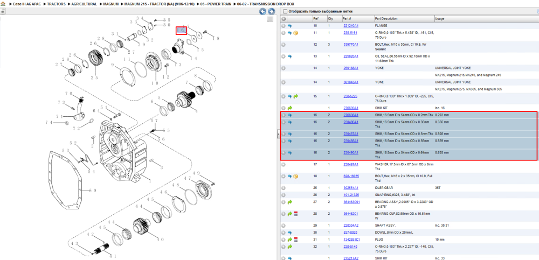Click the blue arrow on the SHIM KIT 275217A2 row
Image resolution: width=539 pixels, height=260 pixels.
pos(289,258)
